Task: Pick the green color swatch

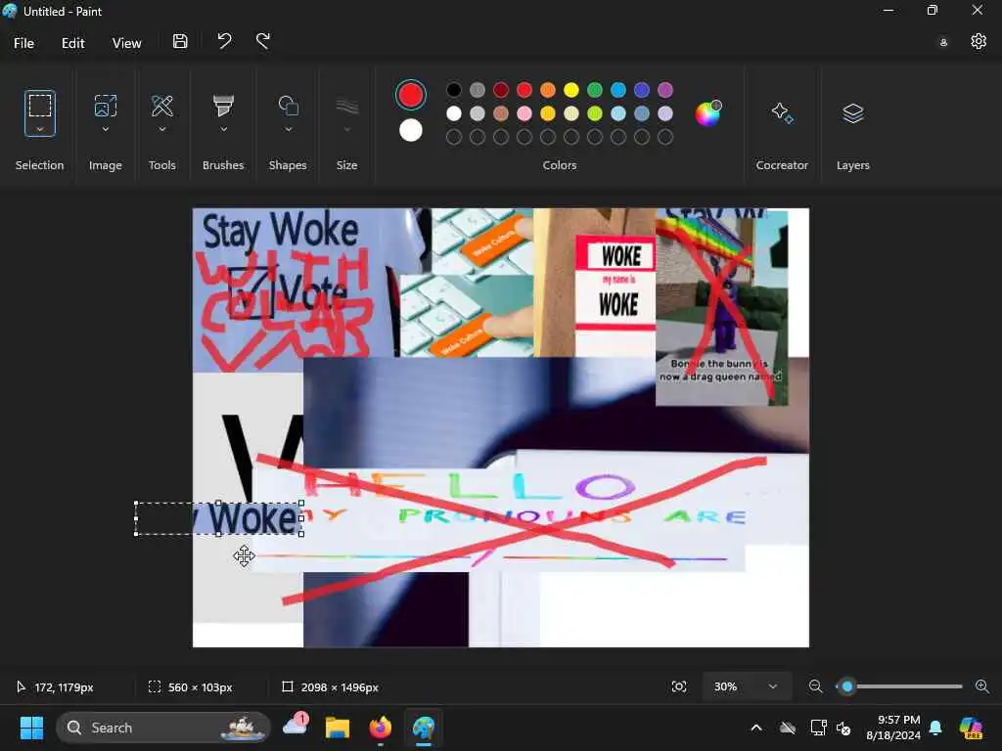Action: click(x=595, y=90)
